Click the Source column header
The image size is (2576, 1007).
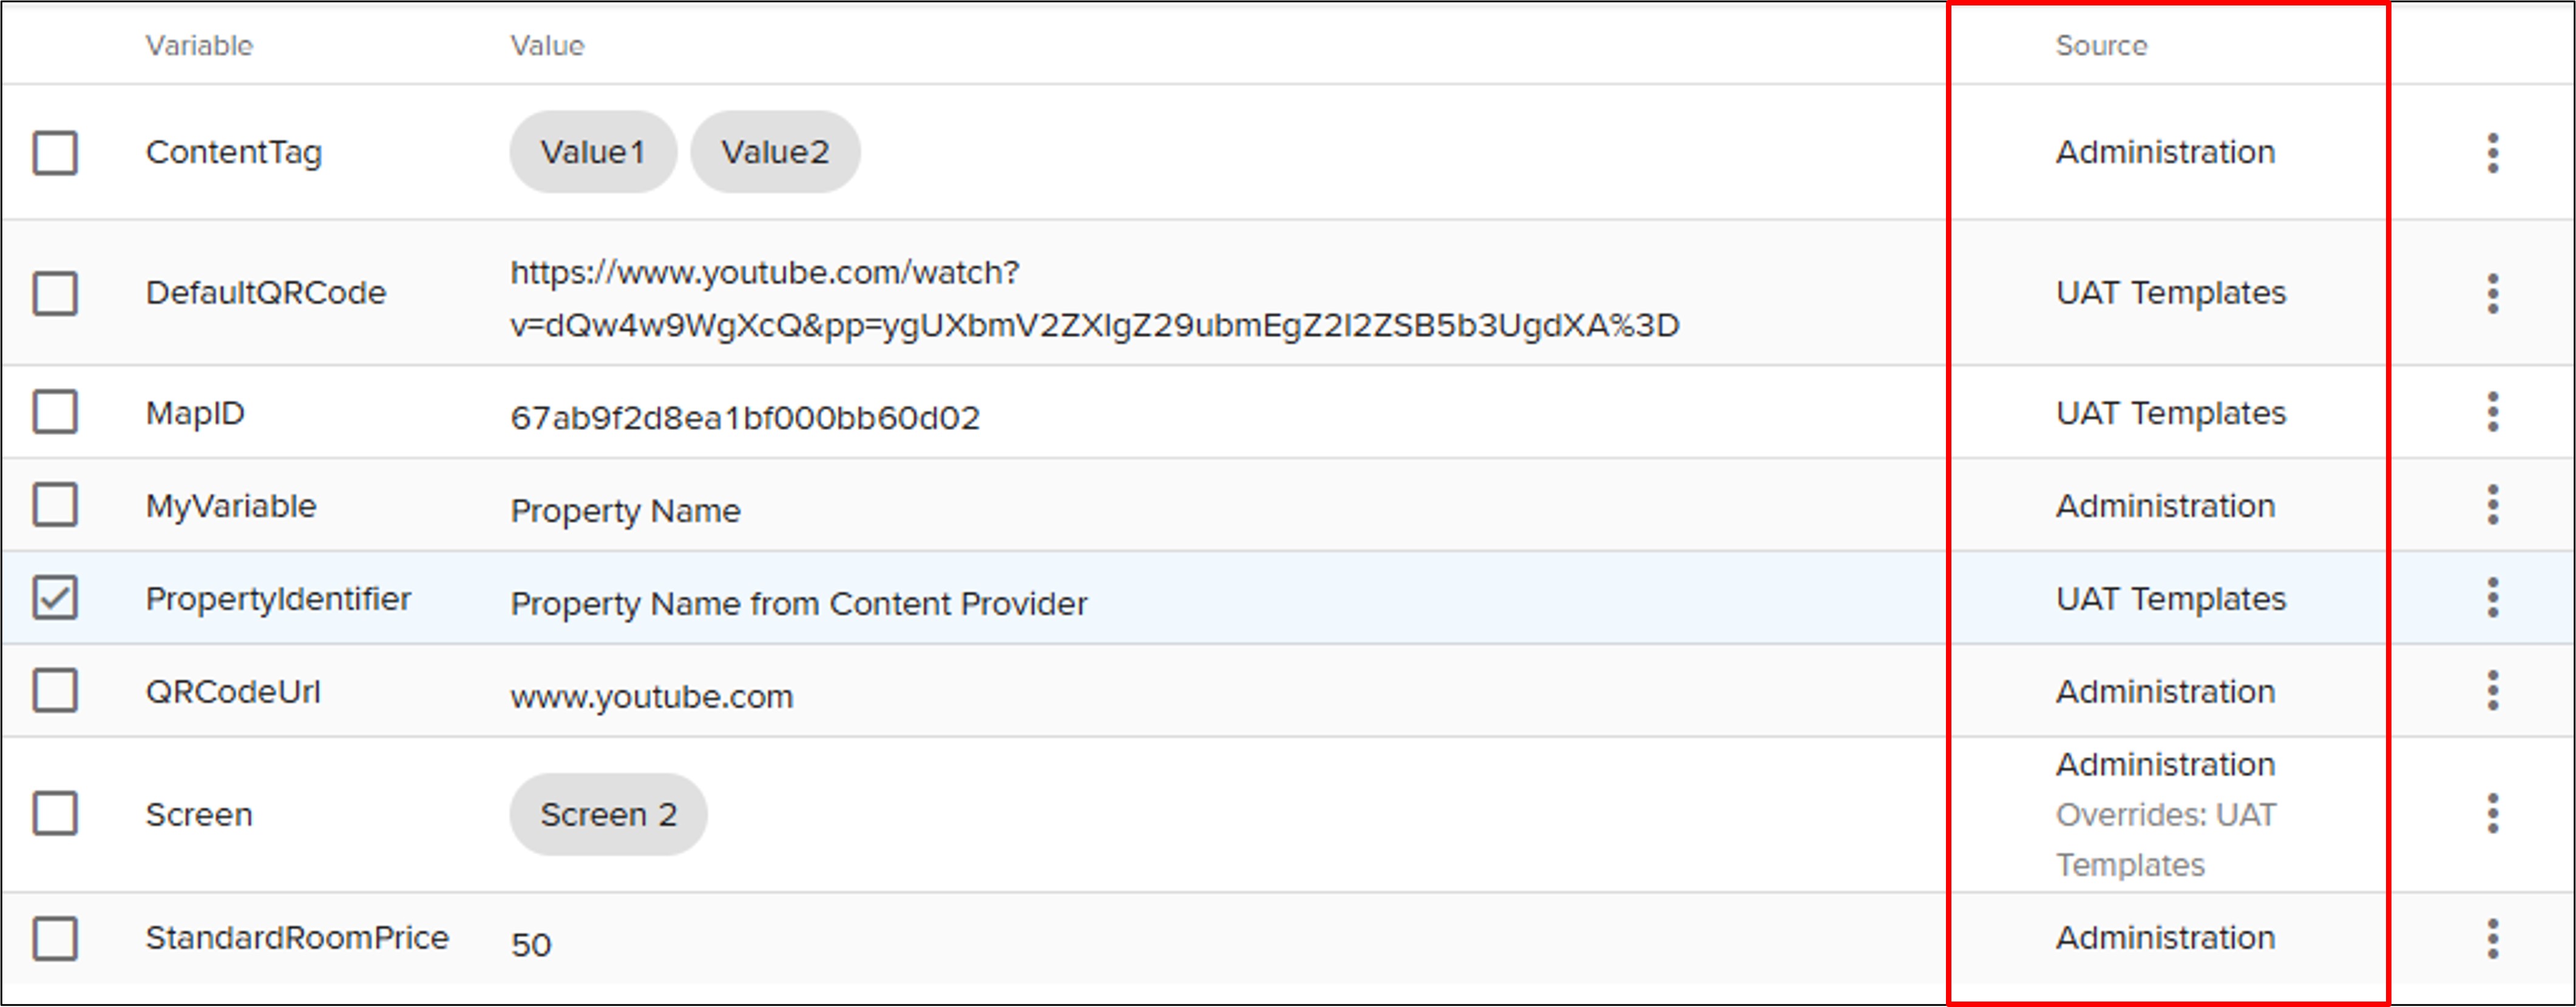pyautogui.click(x=2101, y=46)
